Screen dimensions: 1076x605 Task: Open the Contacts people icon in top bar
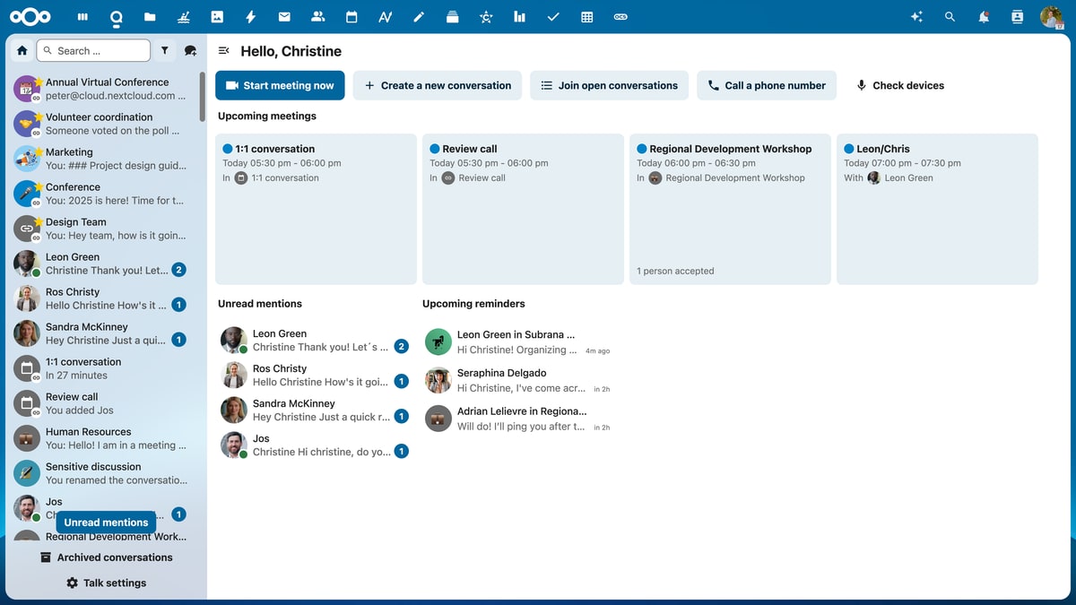tap(317, 17)
